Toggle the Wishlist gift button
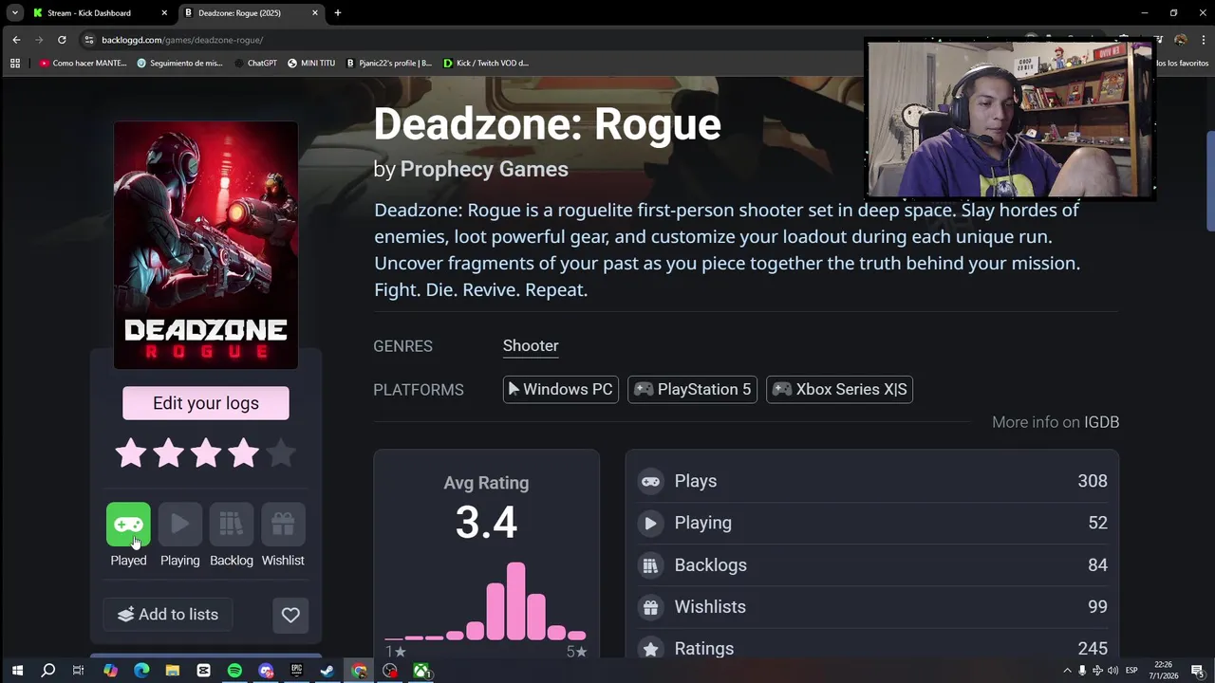 pos(283,525)
